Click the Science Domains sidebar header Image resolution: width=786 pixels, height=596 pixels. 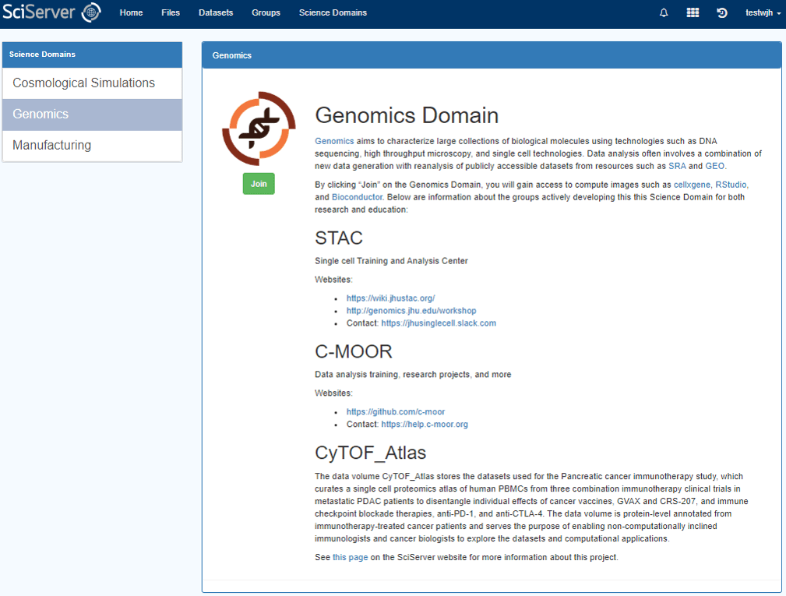92,55
